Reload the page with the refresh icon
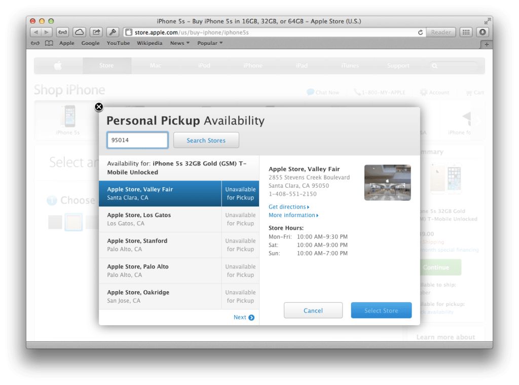 click(x=420, y=32)
